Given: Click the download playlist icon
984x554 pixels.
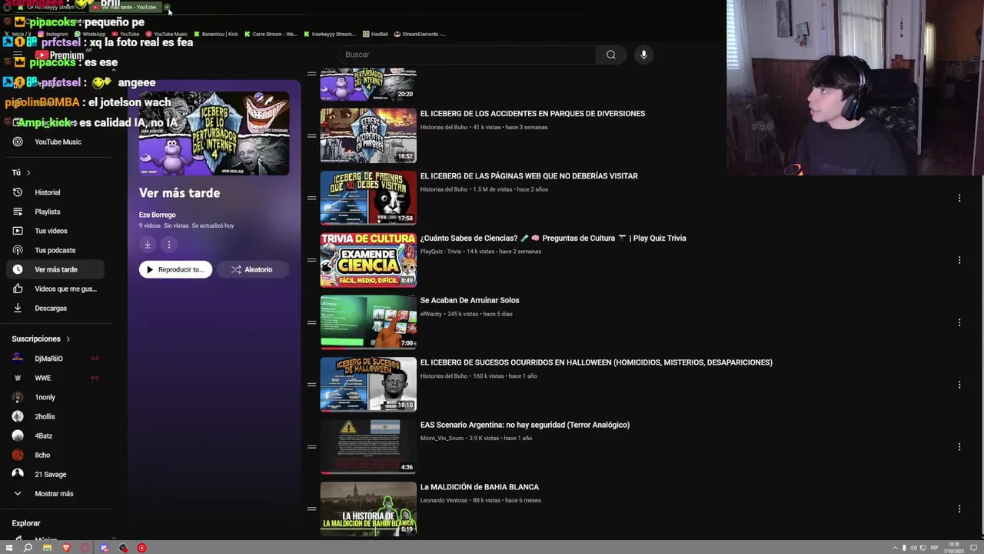Looking at the screenshot, I should click(x=148, y=245).
